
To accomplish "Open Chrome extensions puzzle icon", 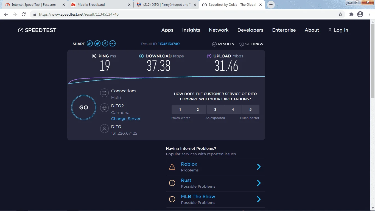I will 351,14.
